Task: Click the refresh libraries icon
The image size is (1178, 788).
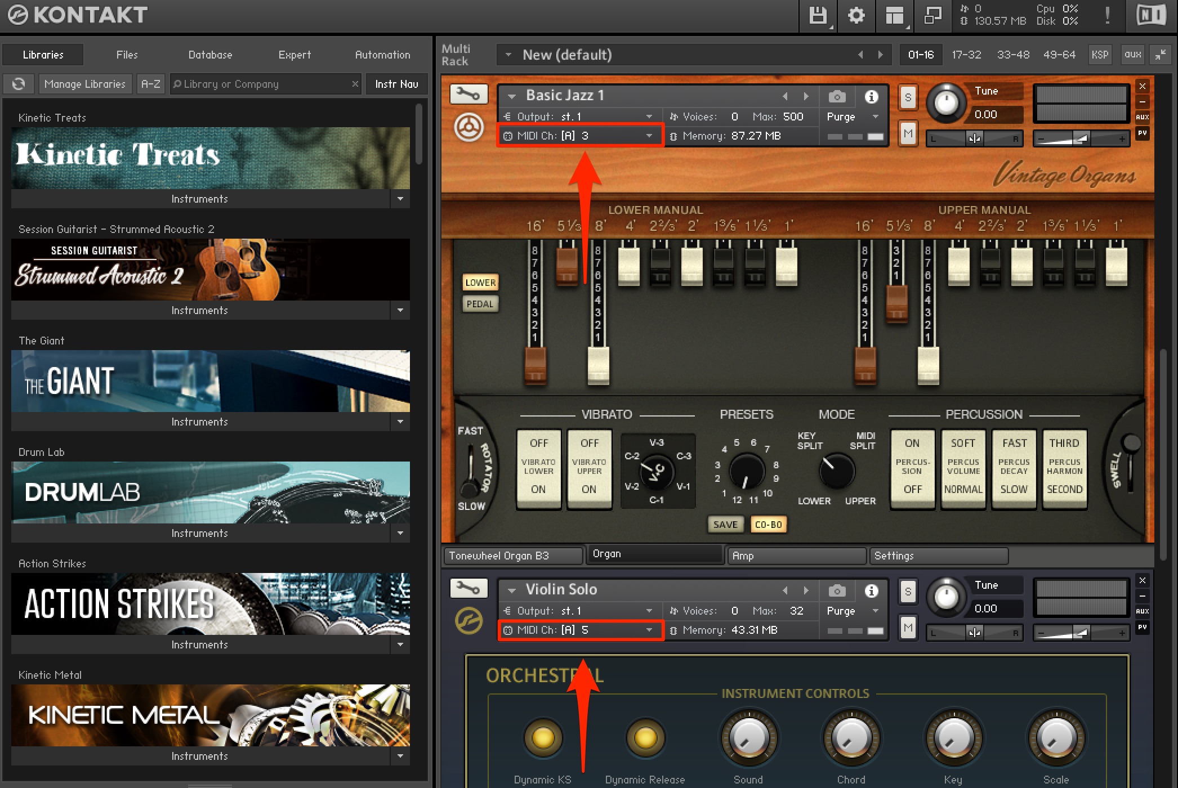Action: point(19,84)
